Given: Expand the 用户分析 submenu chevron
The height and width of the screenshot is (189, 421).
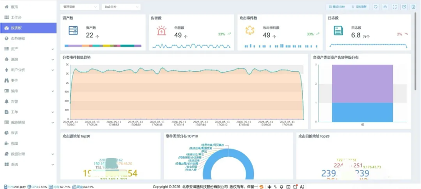Looking at the screenshot, I should coord(52,70).
